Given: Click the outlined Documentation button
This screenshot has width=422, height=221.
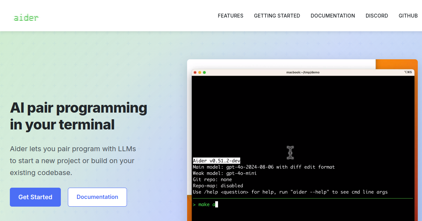Looking at the screenshot, I should (97, 197).
